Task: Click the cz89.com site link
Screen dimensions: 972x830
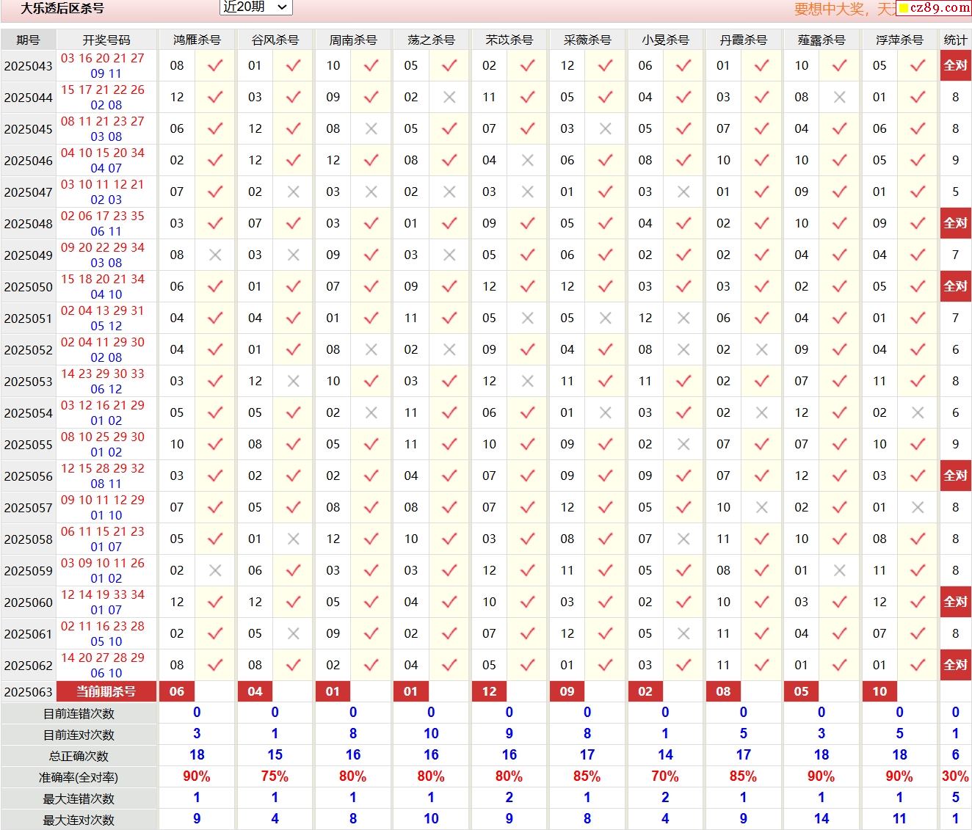Action: [934, 8]
